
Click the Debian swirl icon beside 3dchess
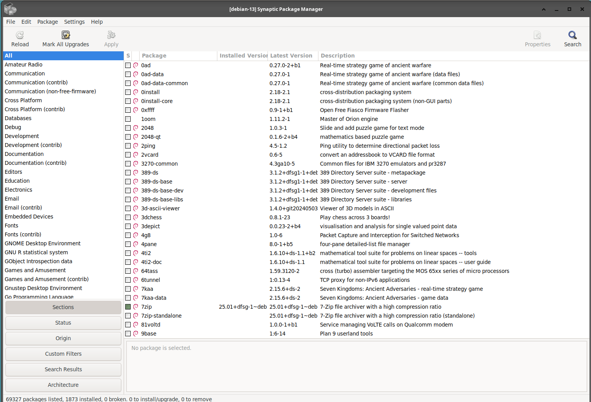pyautogui.click(x=136, y=217)
